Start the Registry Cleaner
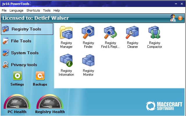 (133, 37)
